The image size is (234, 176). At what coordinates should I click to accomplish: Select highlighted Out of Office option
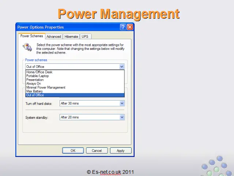[75, 95]
